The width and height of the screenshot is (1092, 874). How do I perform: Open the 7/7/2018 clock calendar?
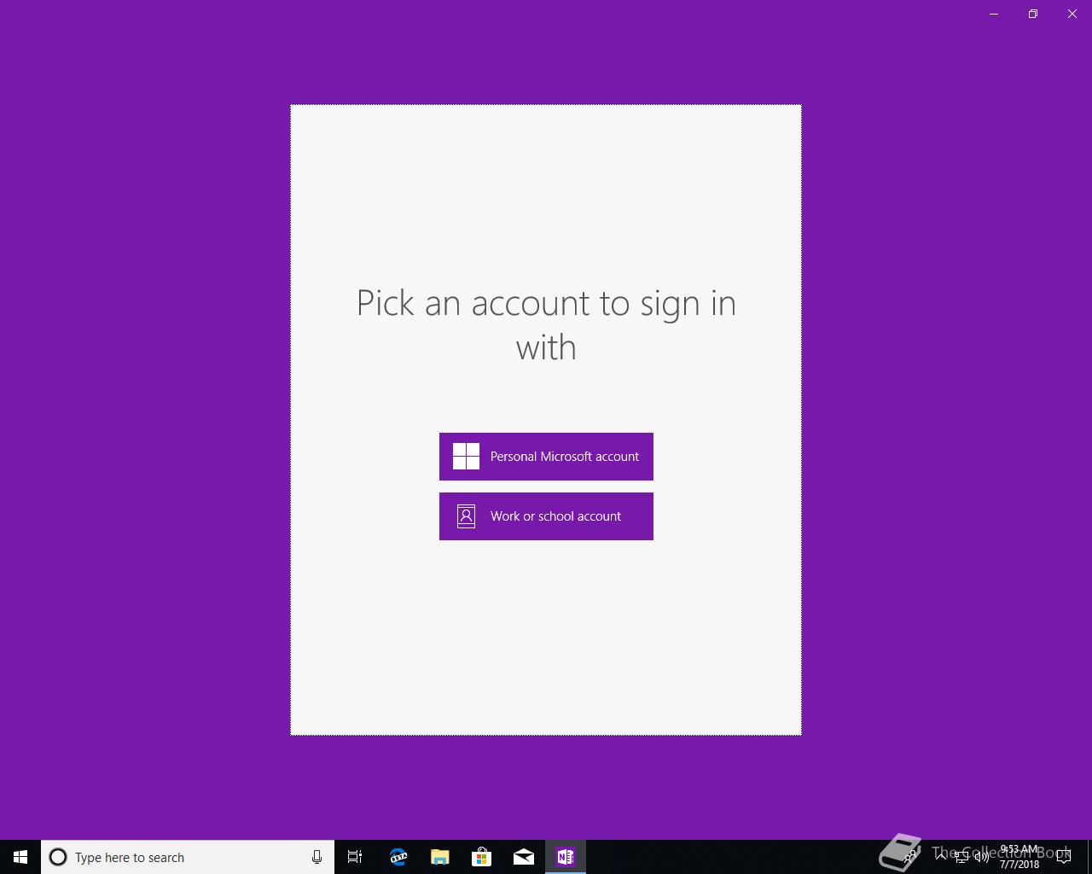(x=1019, y=857)
